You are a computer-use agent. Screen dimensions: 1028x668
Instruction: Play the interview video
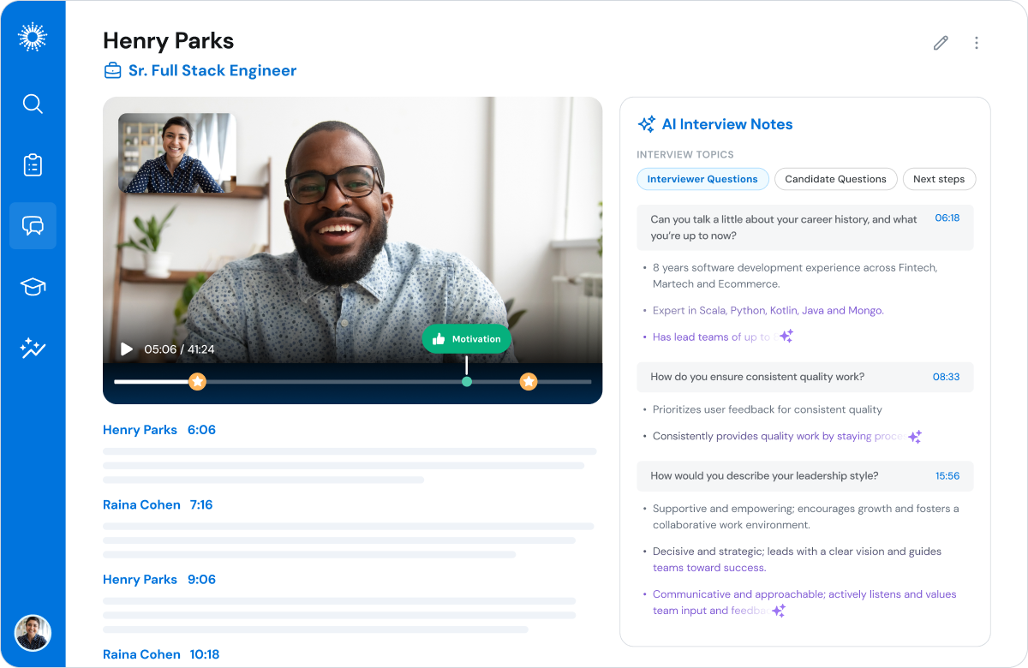tap(127, 349)
